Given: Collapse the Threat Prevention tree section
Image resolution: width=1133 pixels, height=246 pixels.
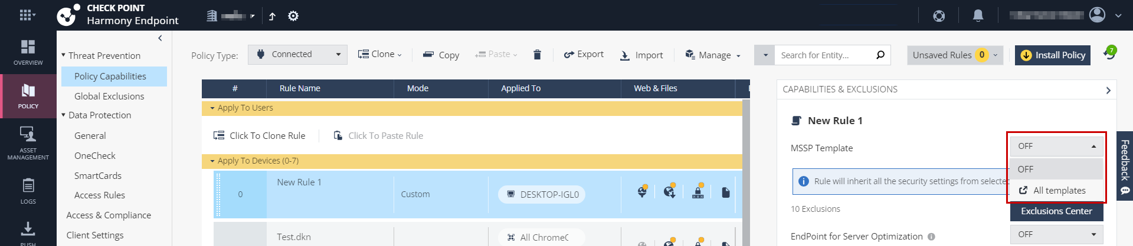Looking at the screenshot, I should 63,55.
